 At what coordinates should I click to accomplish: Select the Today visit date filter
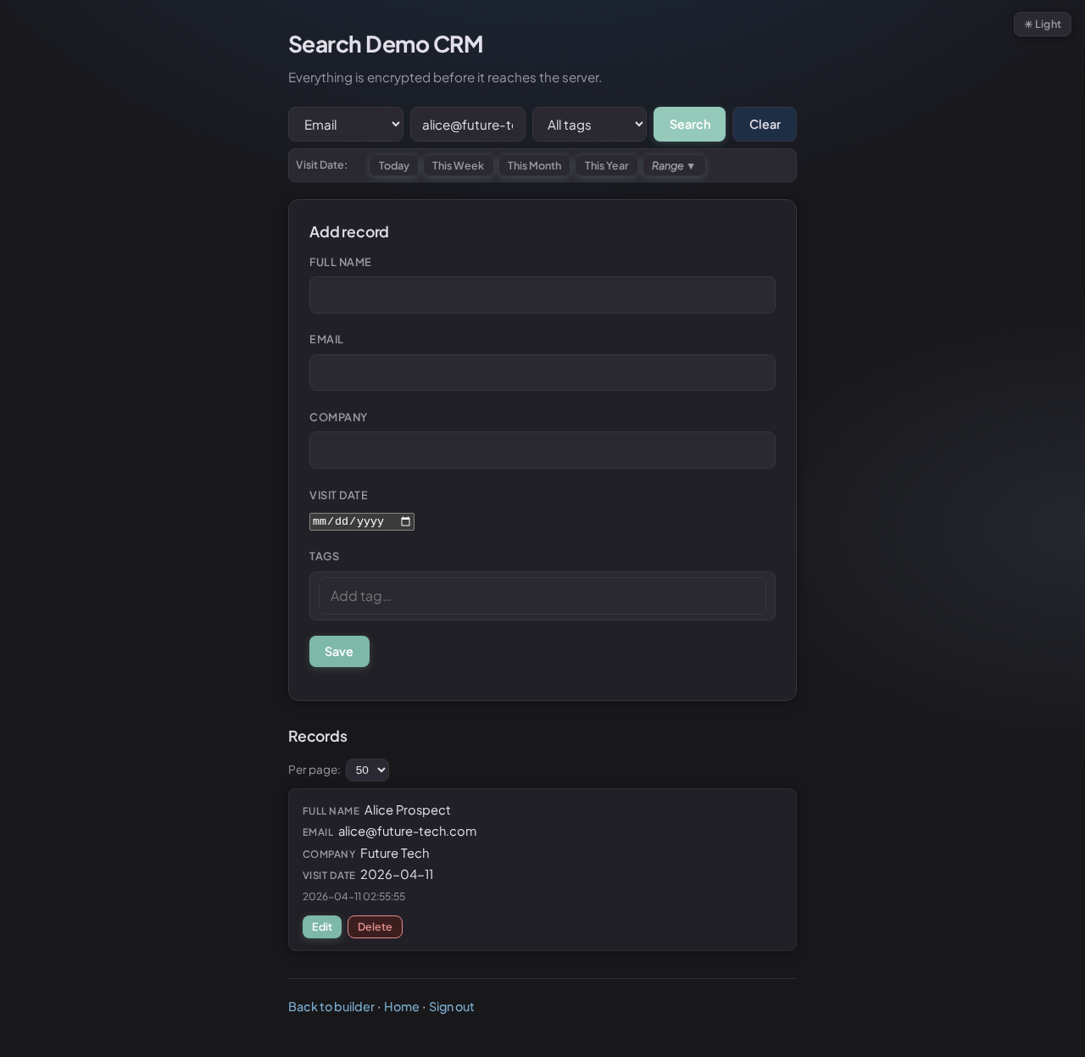393,165
